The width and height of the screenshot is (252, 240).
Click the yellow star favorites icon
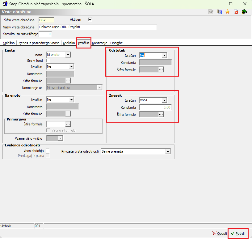click(227, 12)
